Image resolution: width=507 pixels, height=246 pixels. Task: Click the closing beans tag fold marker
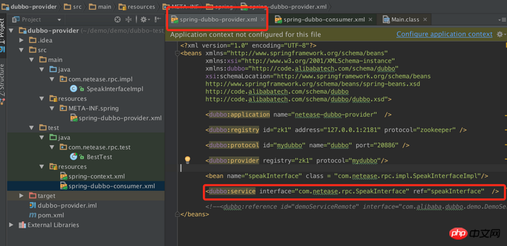click(177, 214)
